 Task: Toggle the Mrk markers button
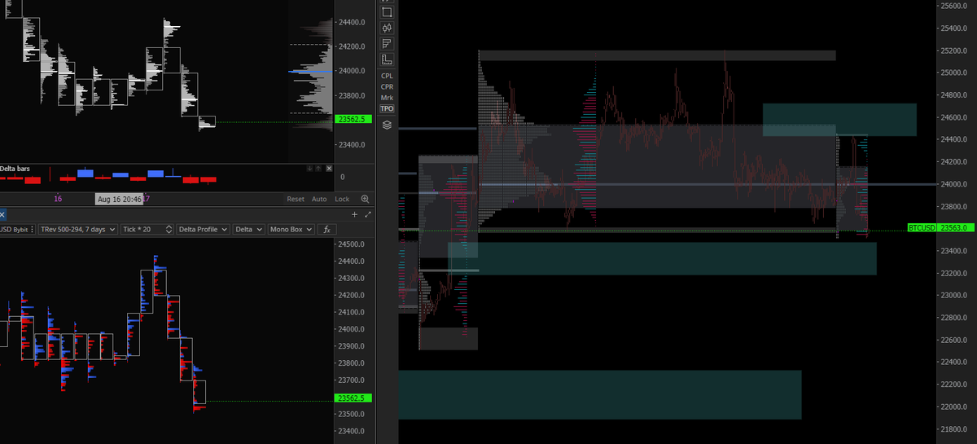point(387,98)
